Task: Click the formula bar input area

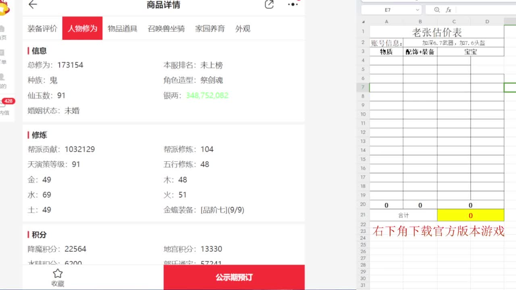Action: (x=486, y=10)
